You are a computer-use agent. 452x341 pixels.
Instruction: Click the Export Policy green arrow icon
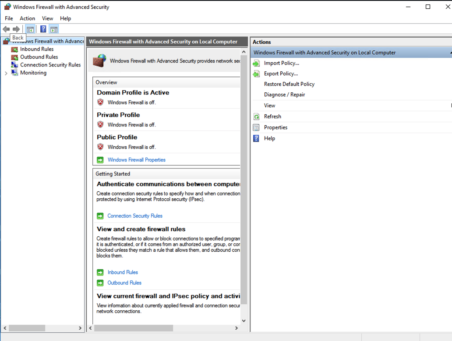(x=256, y=74)
